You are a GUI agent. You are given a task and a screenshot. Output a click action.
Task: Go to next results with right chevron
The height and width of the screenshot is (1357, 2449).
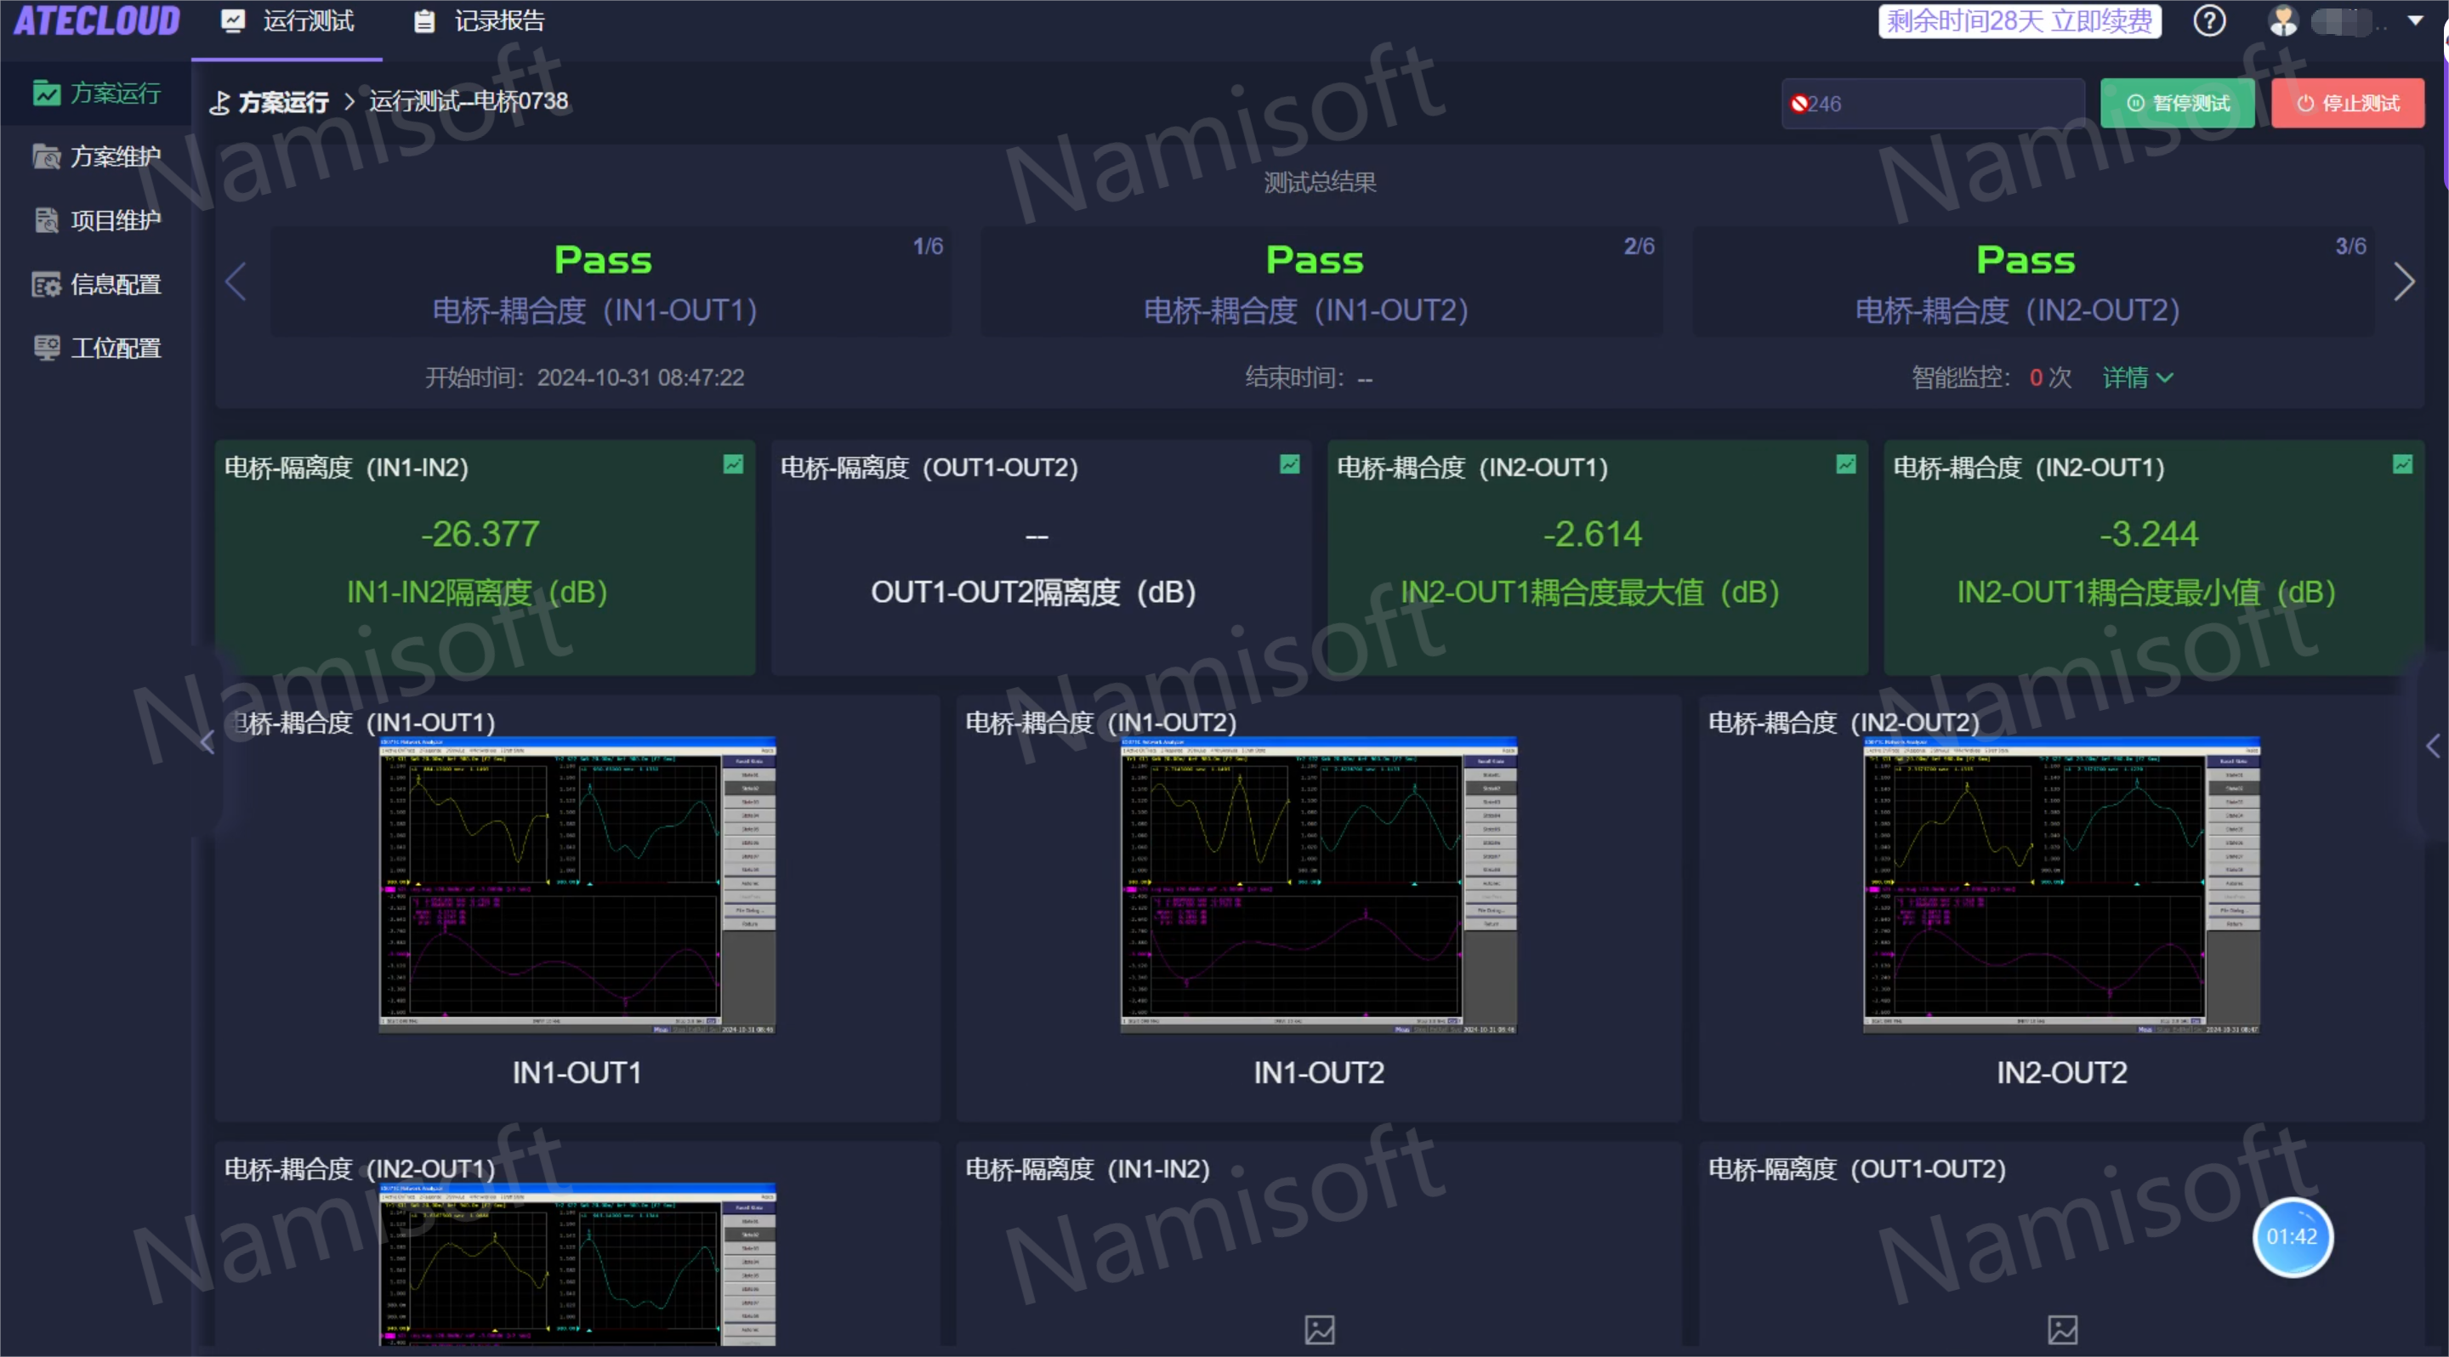click(x=2403, y=281)
